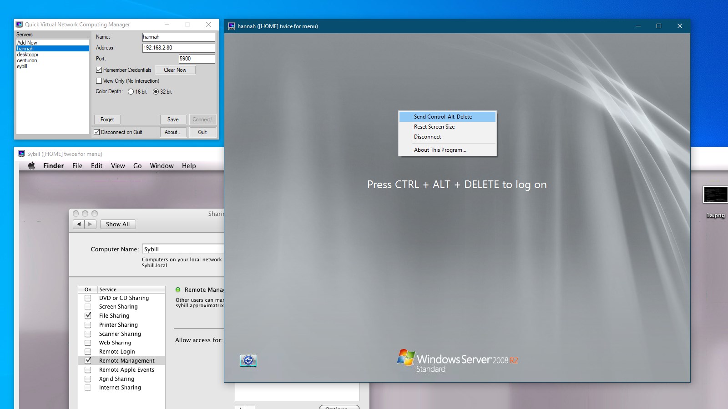This screenshot has height=409, width=728.
Task: Click the Quick VNC Manager title bar icon
Action: pyautogui.click(x=19, y=25)
